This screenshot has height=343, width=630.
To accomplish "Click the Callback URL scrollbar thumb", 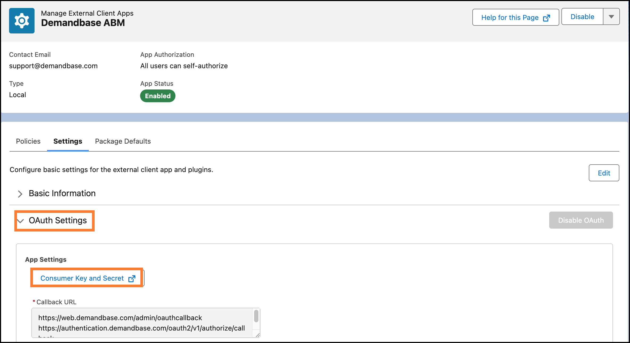I will point(256,316).
